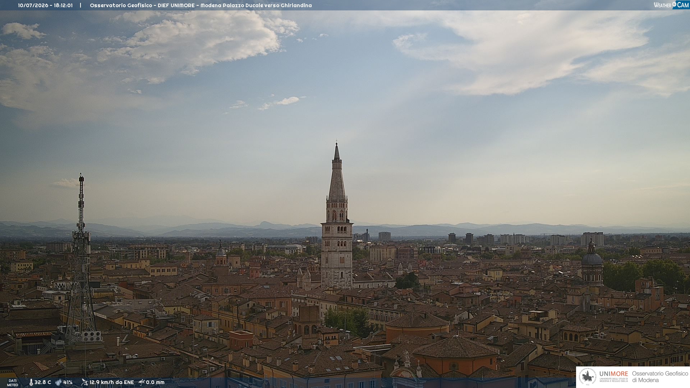Click the UNIMORE university seal logo
The width and height of the screenshot is (690, 388).
(x=588, y=377)
